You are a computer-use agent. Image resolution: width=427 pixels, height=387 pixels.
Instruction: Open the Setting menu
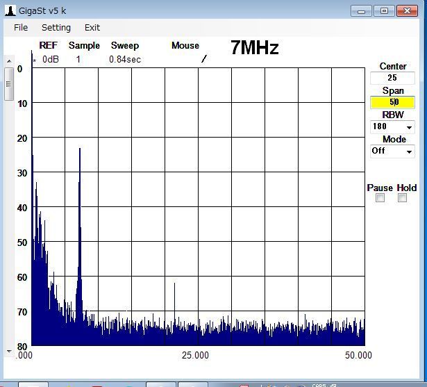[56, 28]
